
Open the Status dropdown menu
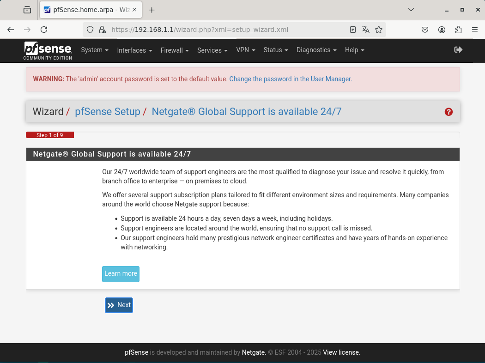[x=276, y=50]
